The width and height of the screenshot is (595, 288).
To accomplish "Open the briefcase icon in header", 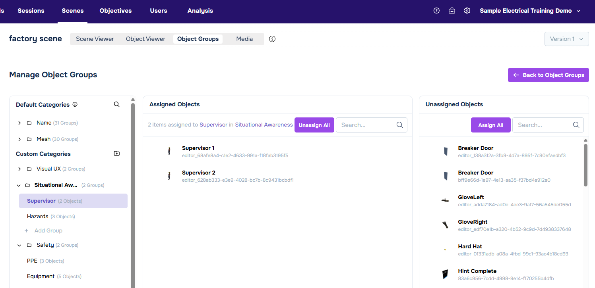I will (x=452, y=11).
